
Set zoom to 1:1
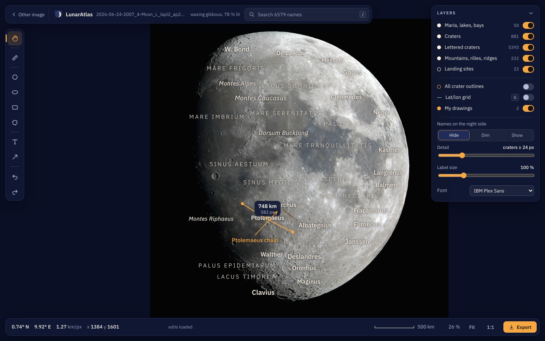[x=490, y=327]
